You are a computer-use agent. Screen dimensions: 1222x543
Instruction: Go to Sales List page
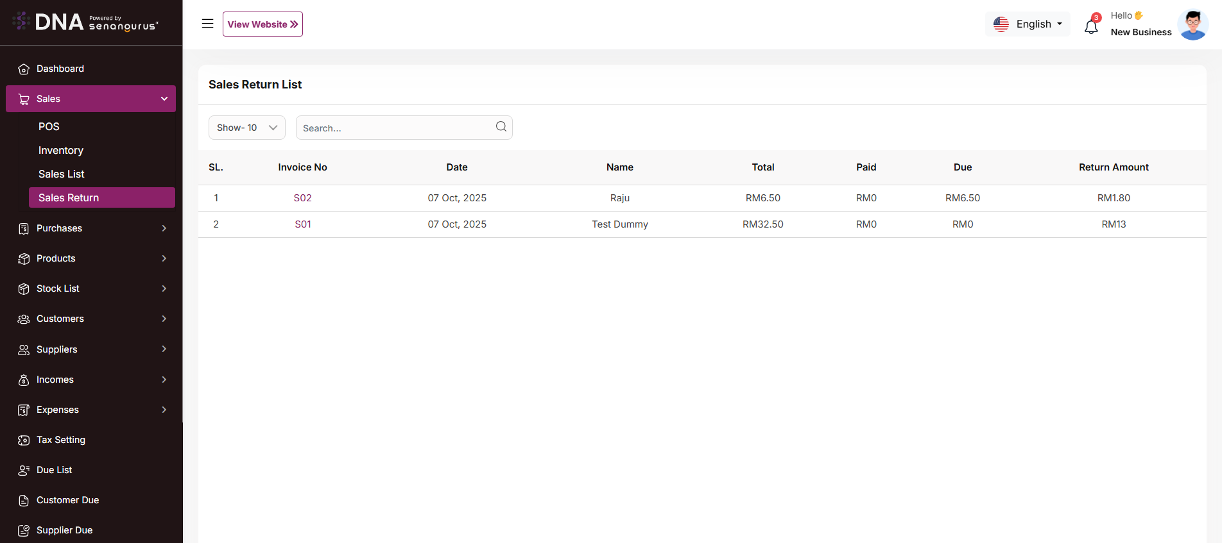[x=62, y=174]
